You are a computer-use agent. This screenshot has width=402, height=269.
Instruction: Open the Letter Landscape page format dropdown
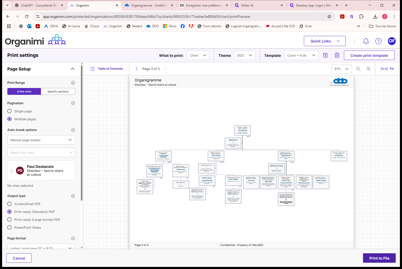coord(41,247)
